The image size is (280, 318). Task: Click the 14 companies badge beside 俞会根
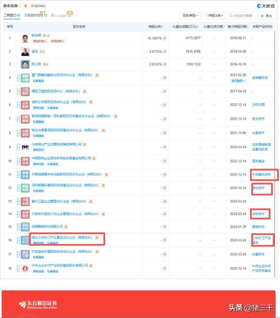pos(46,35)
